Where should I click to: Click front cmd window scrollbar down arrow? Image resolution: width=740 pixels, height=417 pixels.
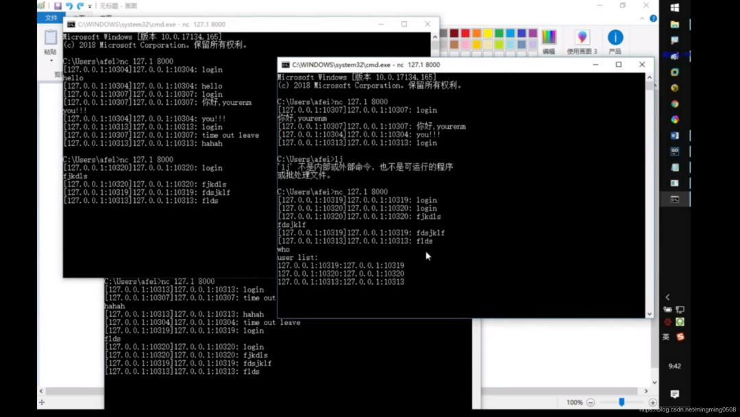click(650, 314)
